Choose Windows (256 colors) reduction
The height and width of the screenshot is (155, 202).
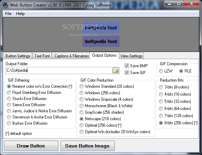point(100,93)
